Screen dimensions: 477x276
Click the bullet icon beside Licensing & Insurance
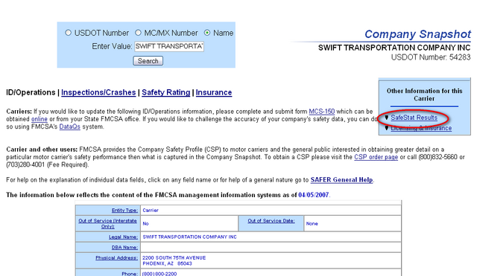tap(387, 128)
